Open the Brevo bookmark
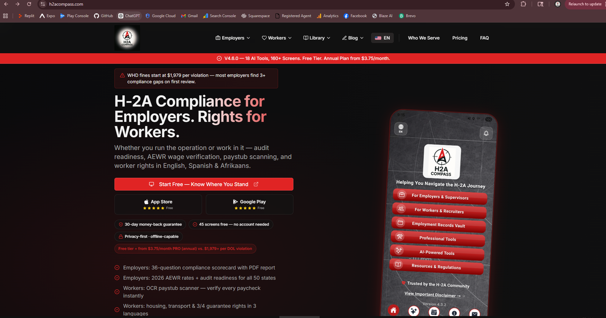The image size is (606, 318). pyautogui.click(x=408, y=16)
